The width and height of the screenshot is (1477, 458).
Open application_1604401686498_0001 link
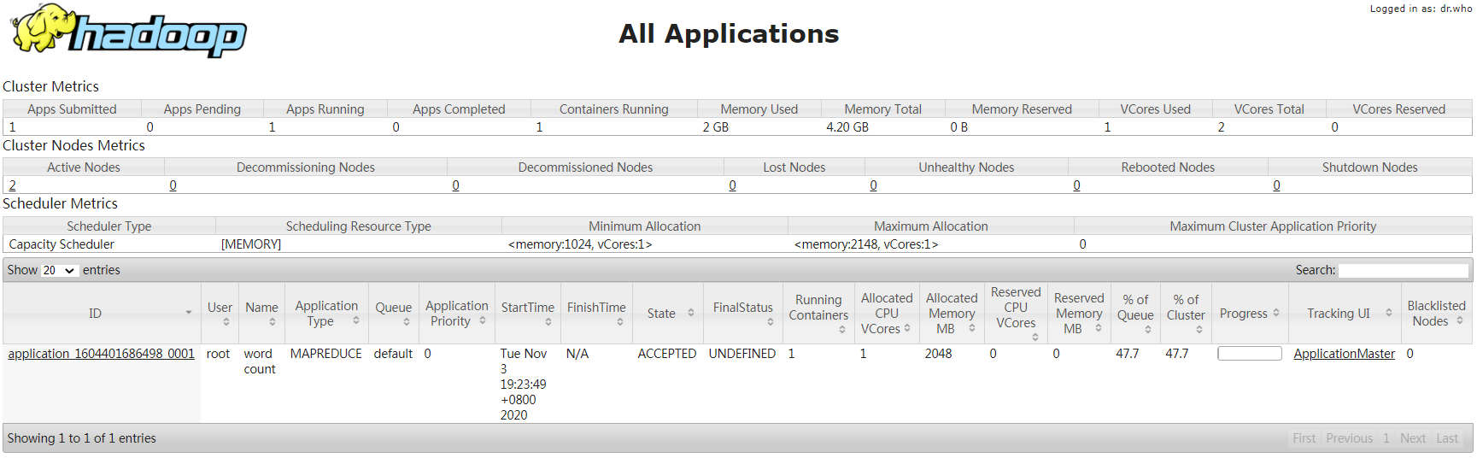(x=102, y=354)
